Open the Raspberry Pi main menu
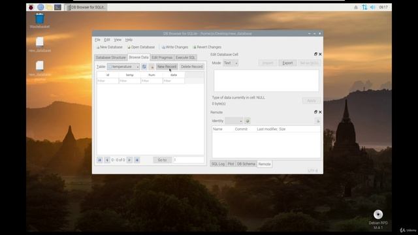The height and width of the screenshot is (235, 418). pyautogui.click(x=31, y=7)
